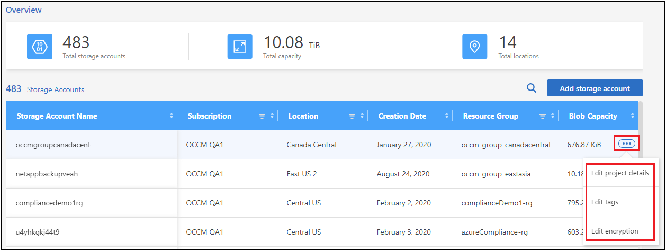This screenshot has height=251, width=666.
Task: Open the Overview heading link
Action: [x=24, y=10]
